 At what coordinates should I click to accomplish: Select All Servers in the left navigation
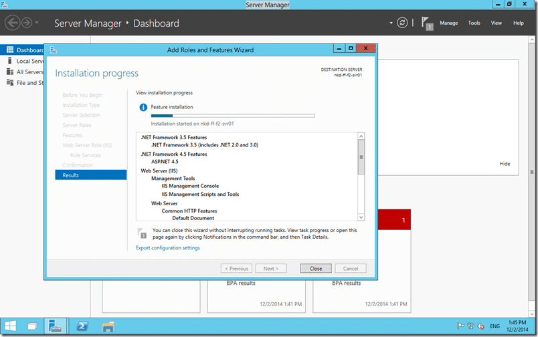[x=22, y=72]
